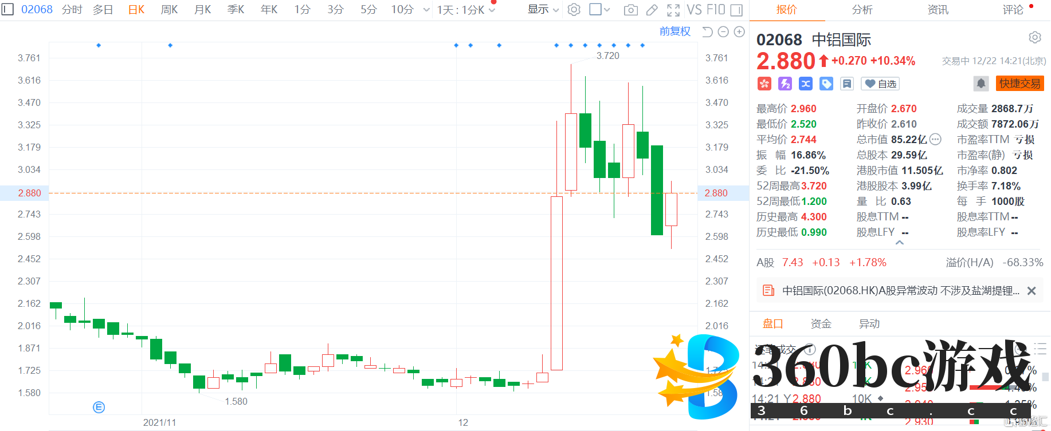The width and height of the screenshot is (1051, 431).
Task: Switch to 资金 capital flow tab
Action: tap(821, 324)
